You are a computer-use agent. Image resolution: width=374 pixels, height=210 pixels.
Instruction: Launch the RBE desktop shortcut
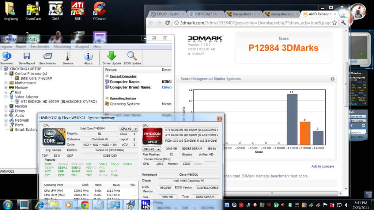click(x=78, y=11)
